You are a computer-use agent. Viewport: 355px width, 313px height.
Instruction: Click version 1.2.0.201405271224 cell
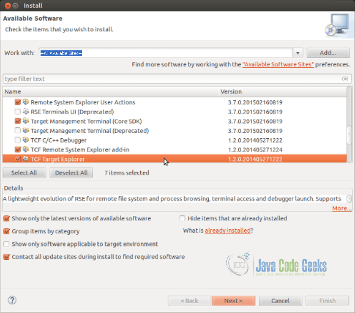pyautogui.click(x=255, y=150)
